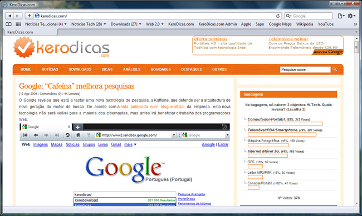The image size is (362, 216).
Task: Click the embedded browser back arrow
Action: [36, 135]
